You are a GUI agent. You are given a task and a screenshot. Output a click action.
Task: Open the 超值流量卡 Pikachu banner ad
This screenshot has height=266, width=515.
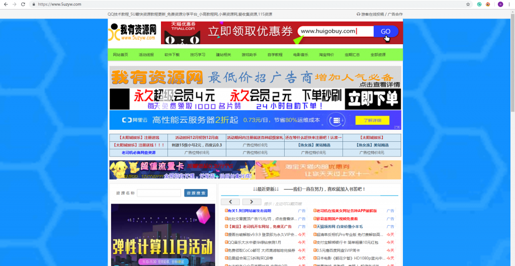[x=182, y=170]
